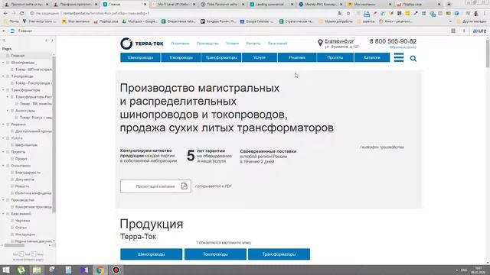The height and width of the screenshot is (275, 490).
Task: Click the Обратный звонок link
Action: click(x=403, y=47)
